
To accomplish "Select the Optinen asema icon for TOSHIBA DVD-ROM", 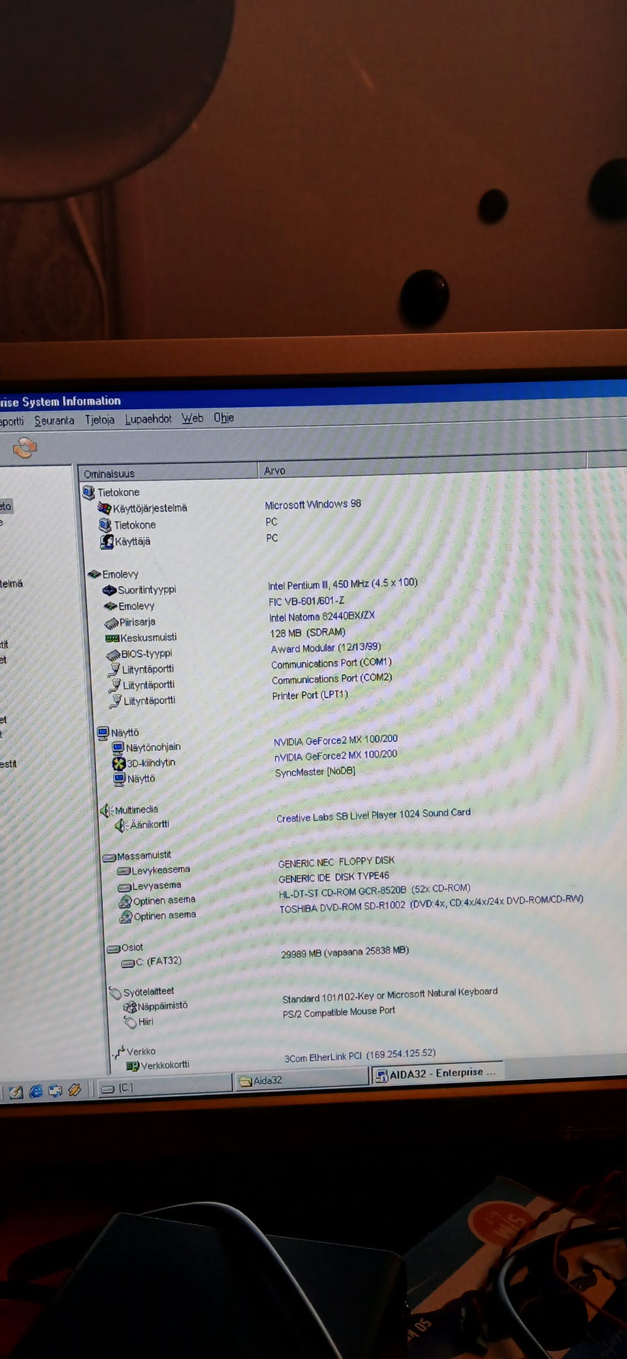I will click(x=125, y=918).
